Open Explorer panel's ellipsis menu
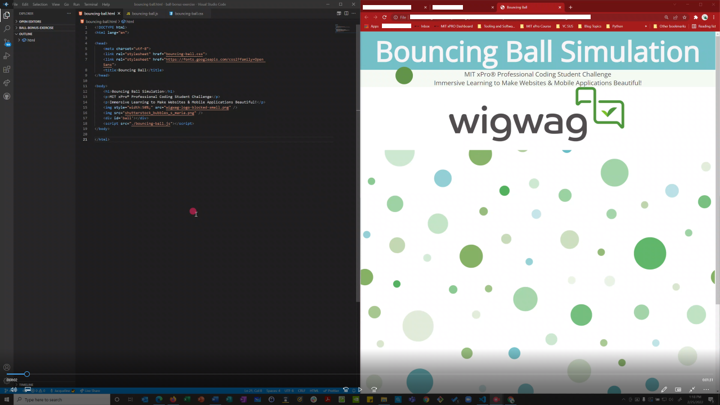Viewport: 720px width, 405px height. point(69,13)
